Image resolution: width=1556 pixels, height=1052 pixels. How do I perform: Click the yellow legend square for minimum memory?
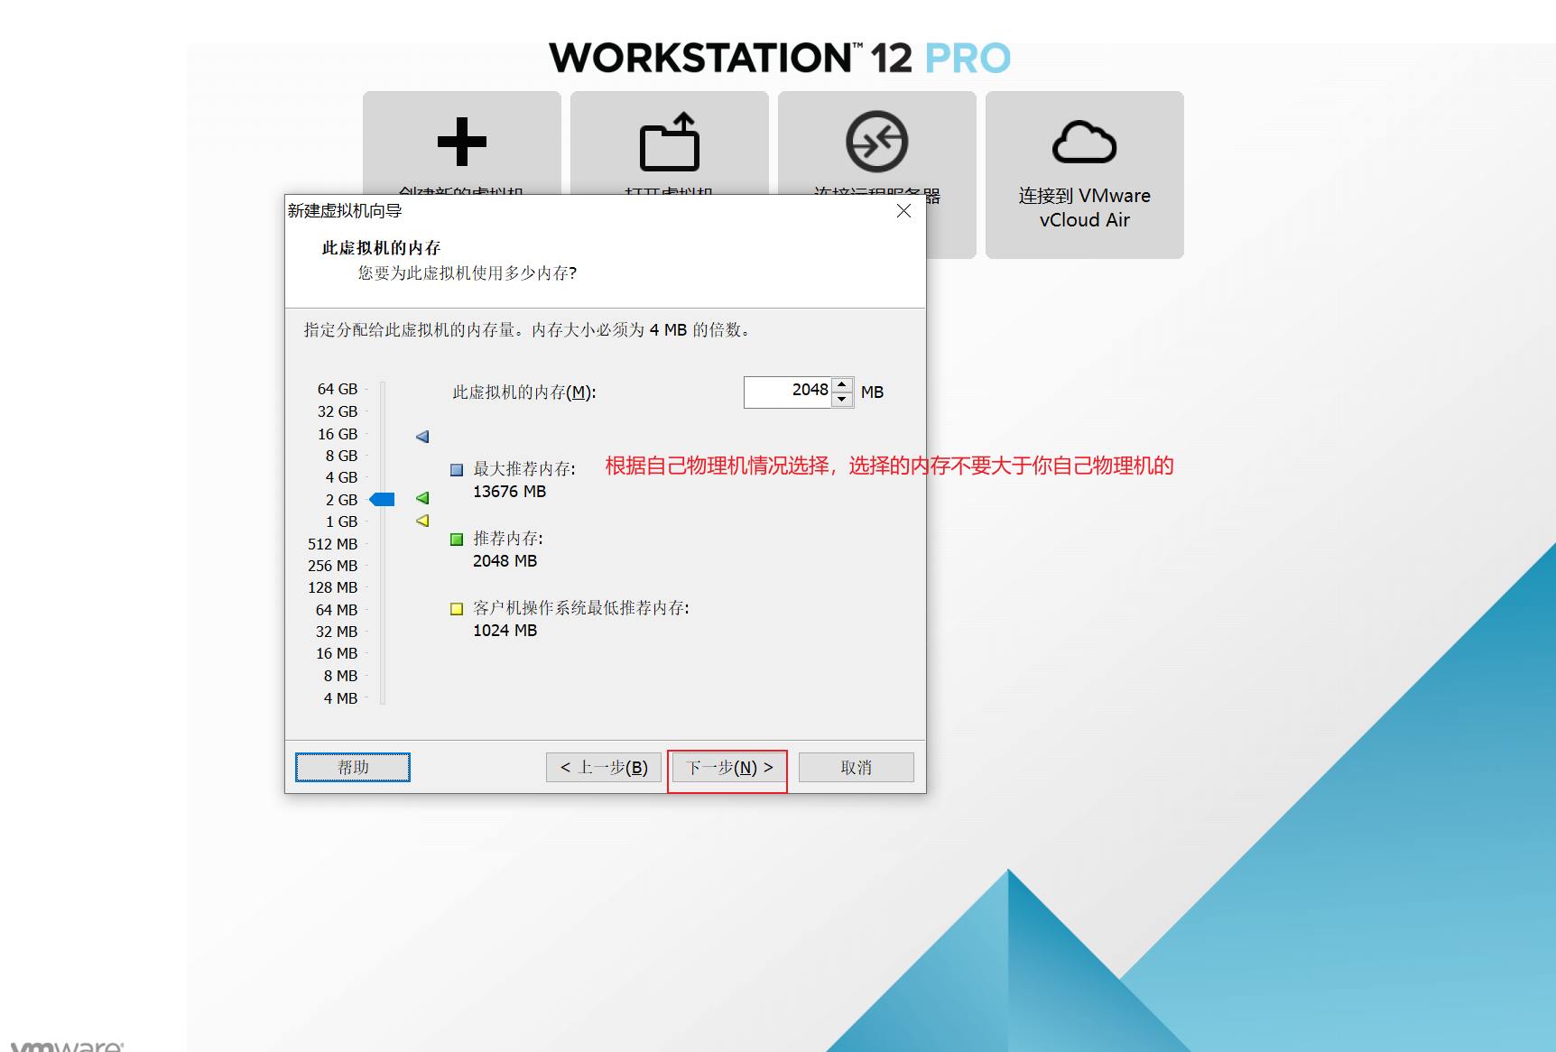457,609
